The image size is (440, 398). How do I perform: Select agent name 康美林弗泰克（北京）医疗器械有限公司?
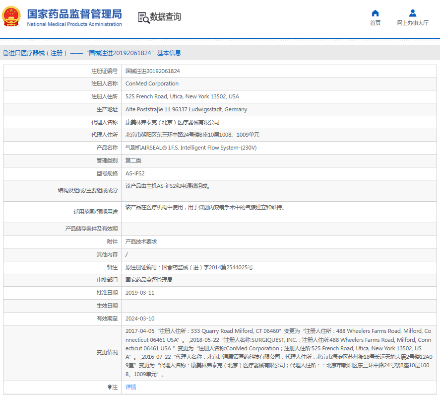(173, 122)
